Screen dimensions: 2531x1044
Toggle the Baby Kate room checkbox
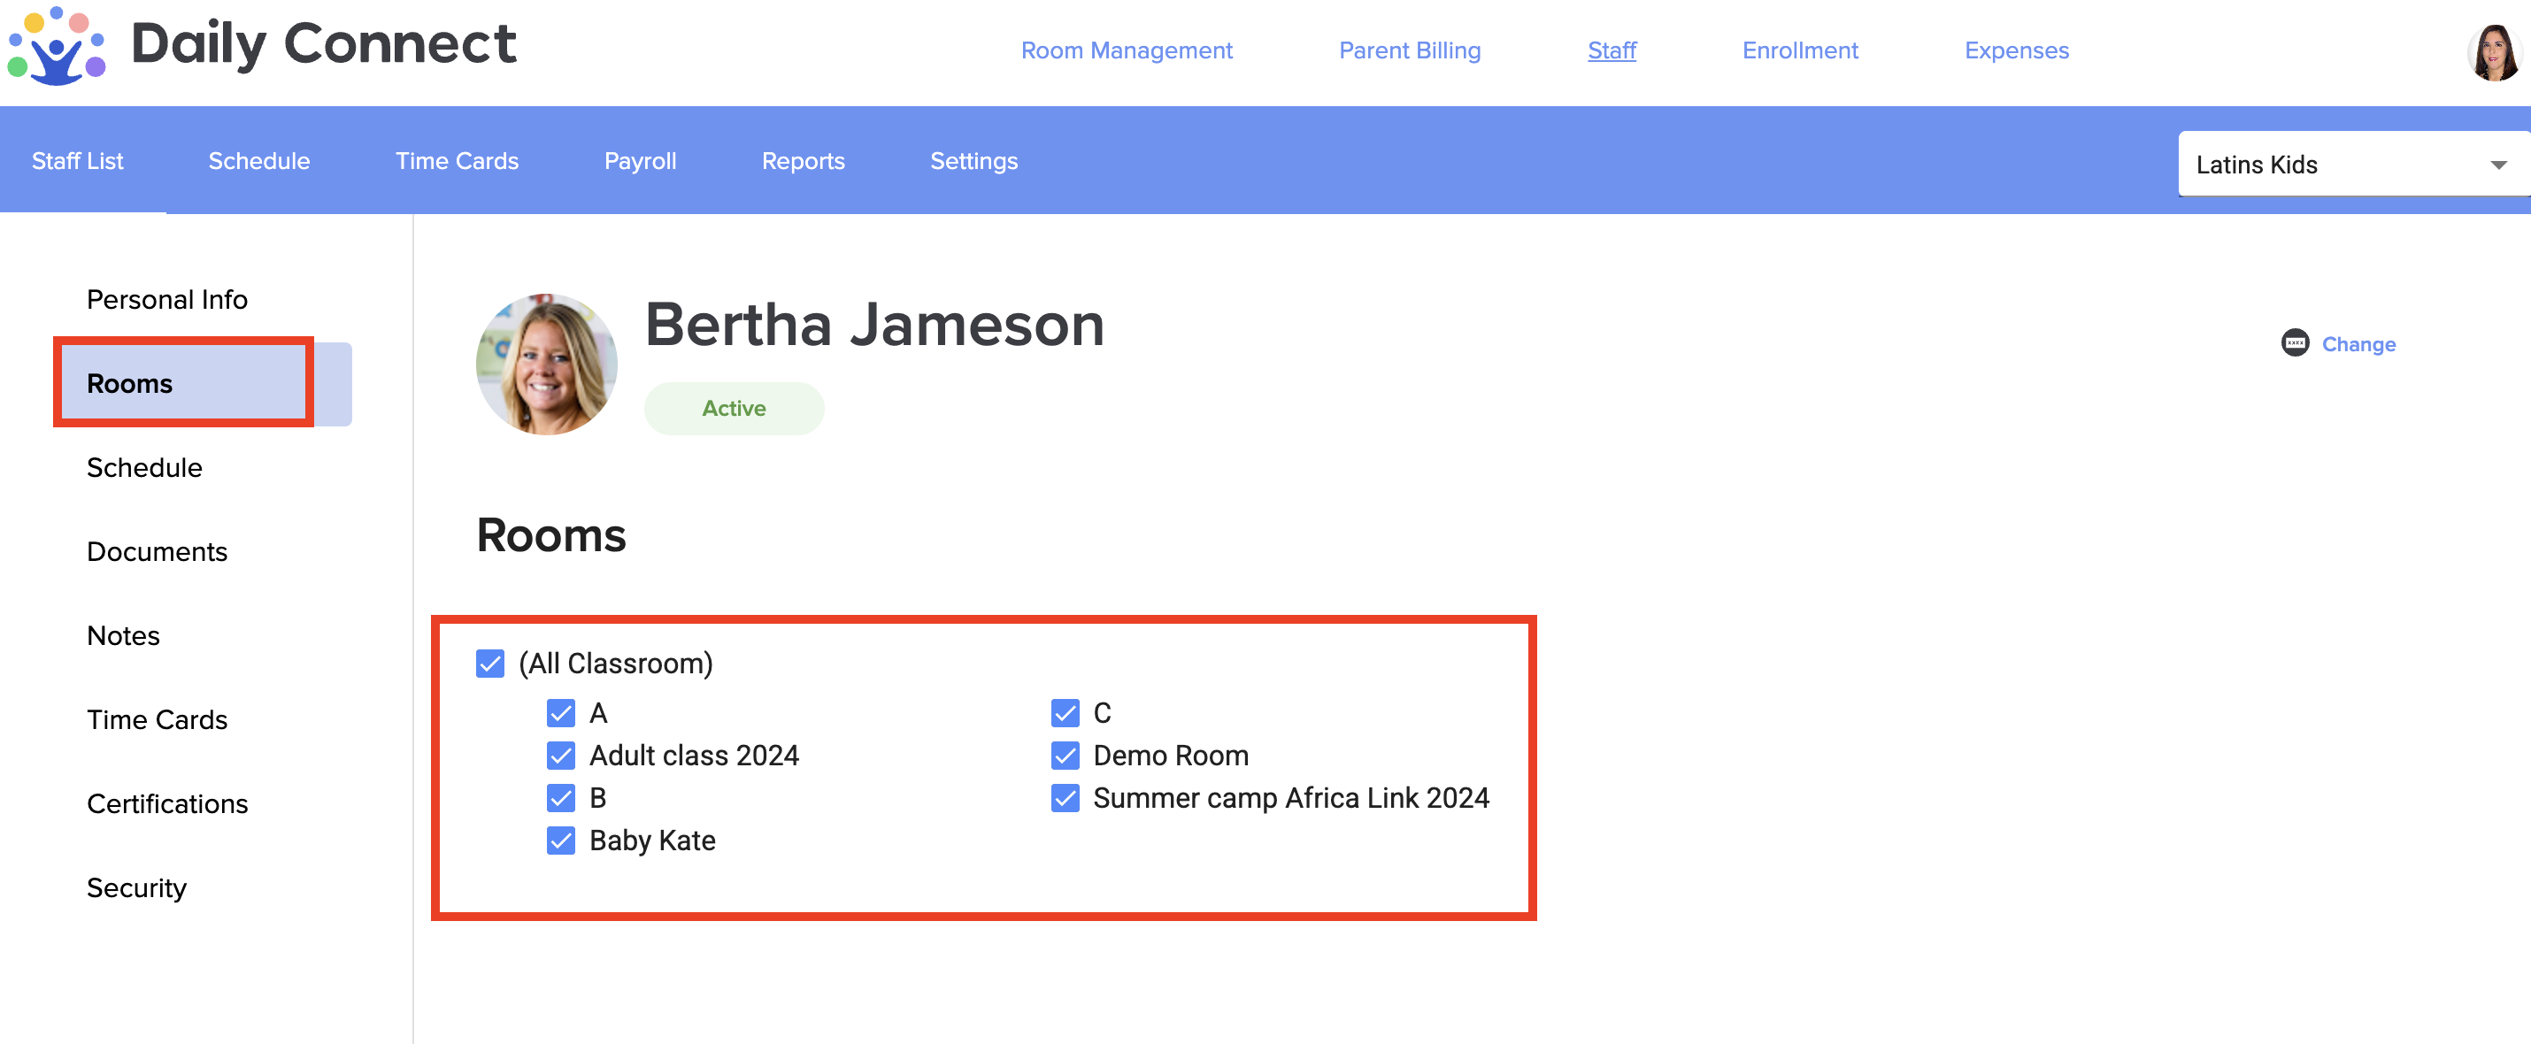(x=561, y=841)
